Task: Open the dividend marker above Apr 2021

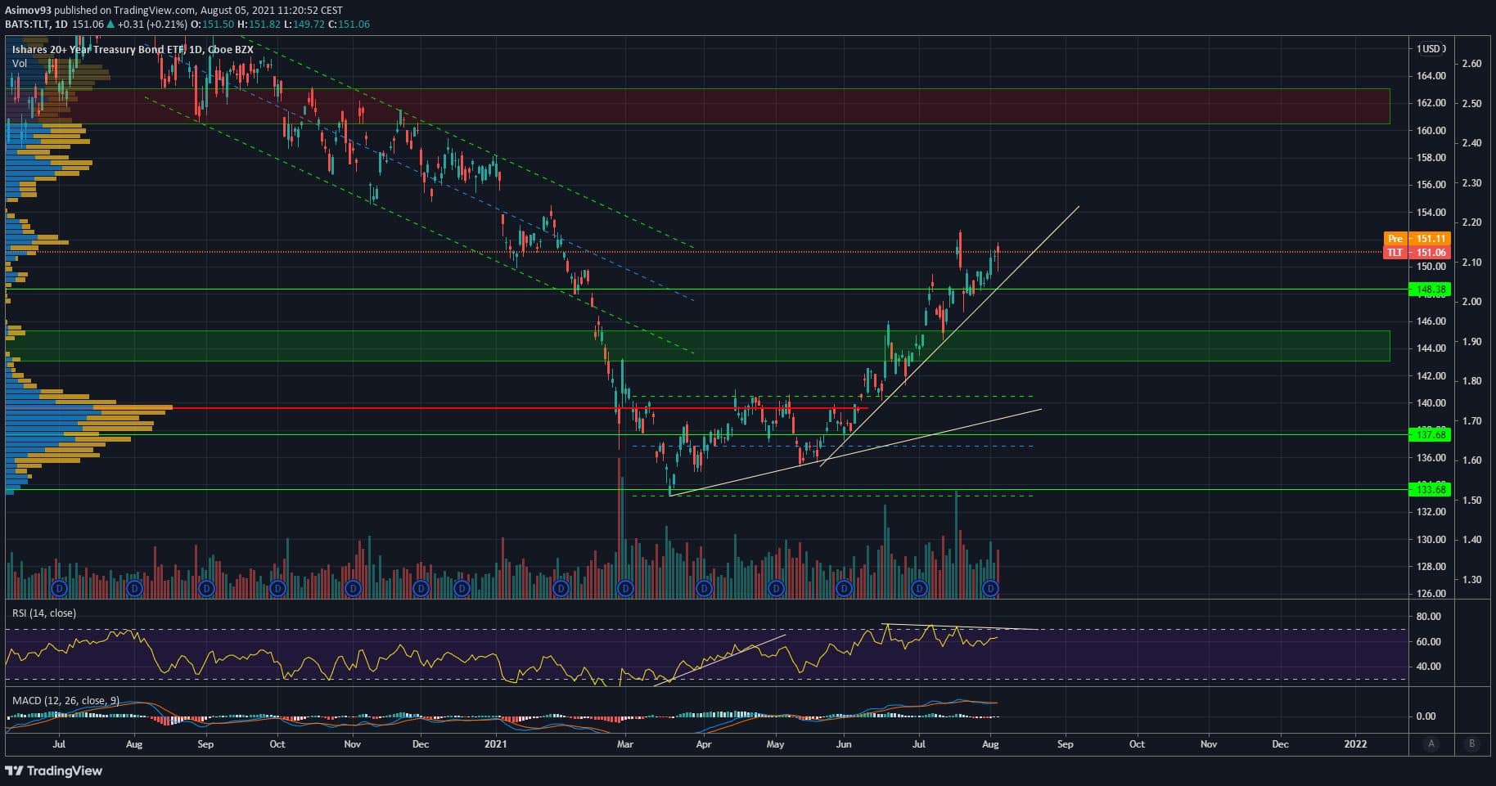Action: pyautogui.click(x=704, y=588)
